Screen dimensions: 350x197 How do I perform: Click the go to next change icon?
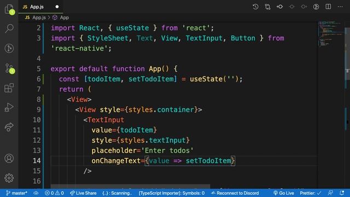coord(304,7)
